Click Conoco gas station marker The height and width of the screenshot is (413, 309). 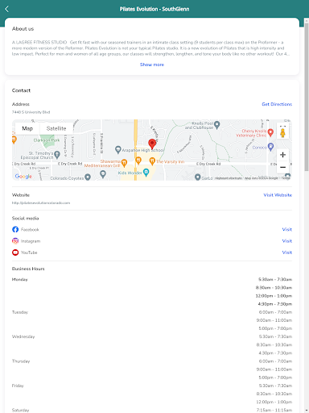point(270,147)
